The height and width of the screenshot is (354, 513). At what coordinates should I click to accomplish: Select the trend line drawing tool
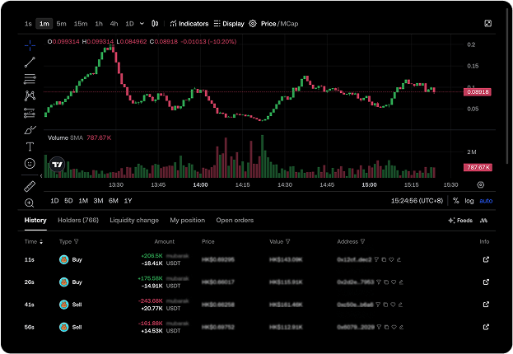click(x=30, y=62)
